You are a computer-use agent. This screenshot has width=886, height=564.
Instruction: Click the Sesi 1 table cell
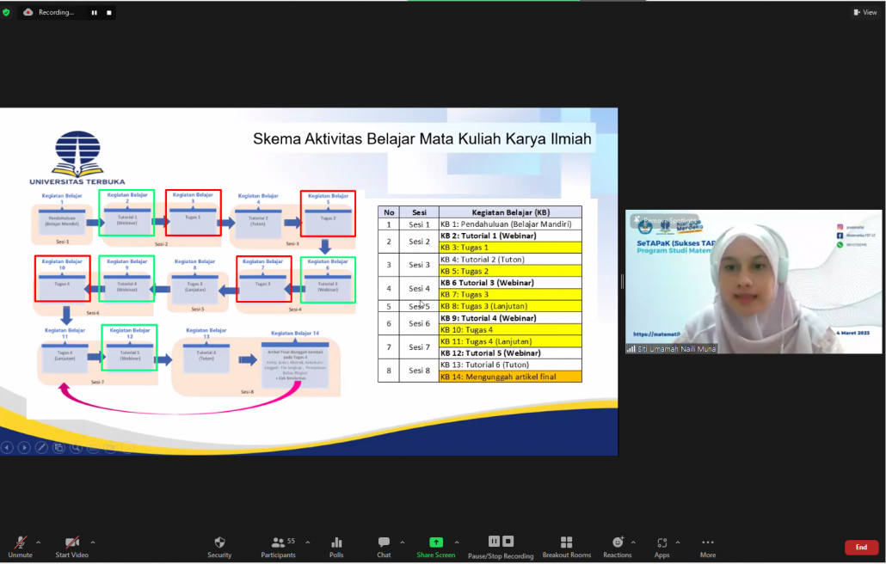click(419, 224)
